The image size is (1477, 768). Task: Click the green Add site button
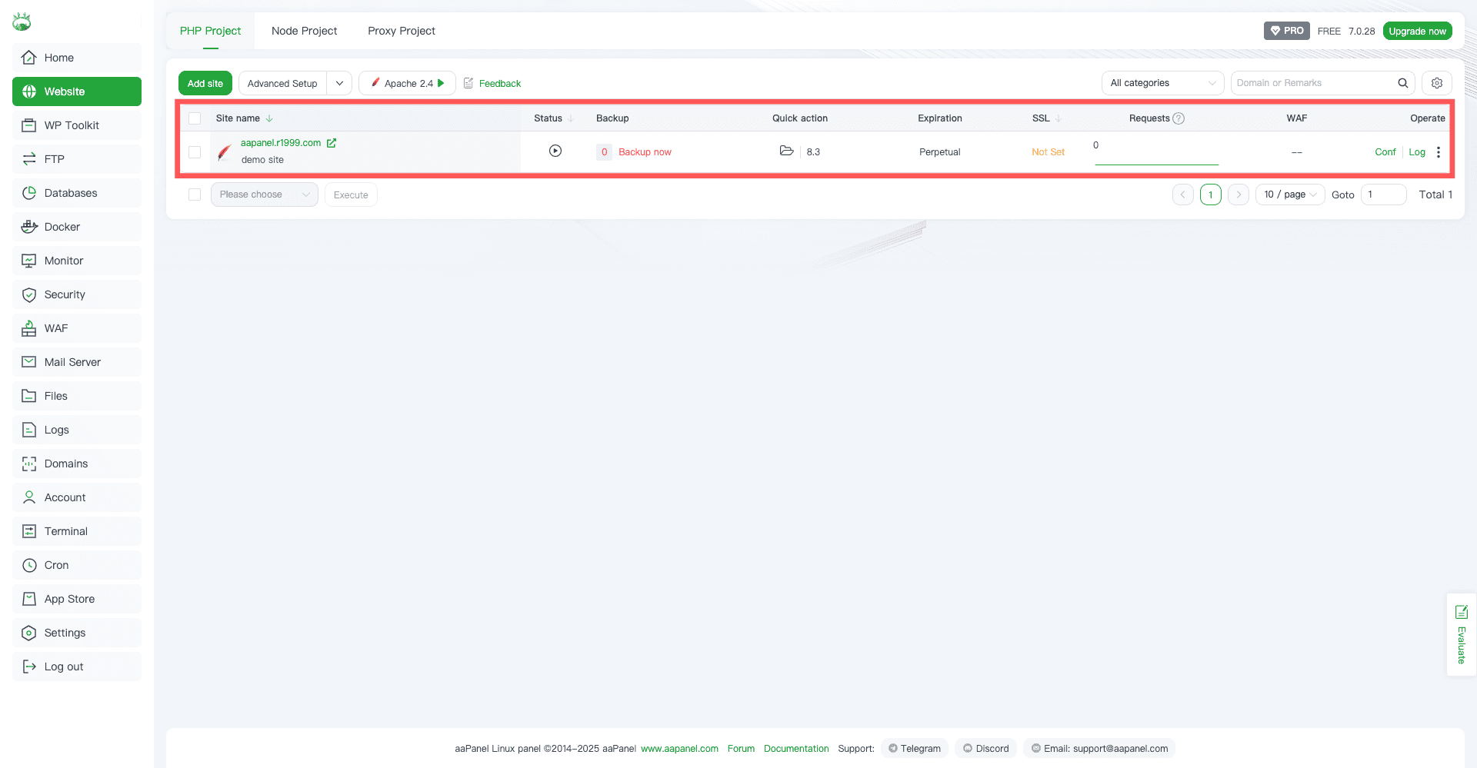[205, 83]
